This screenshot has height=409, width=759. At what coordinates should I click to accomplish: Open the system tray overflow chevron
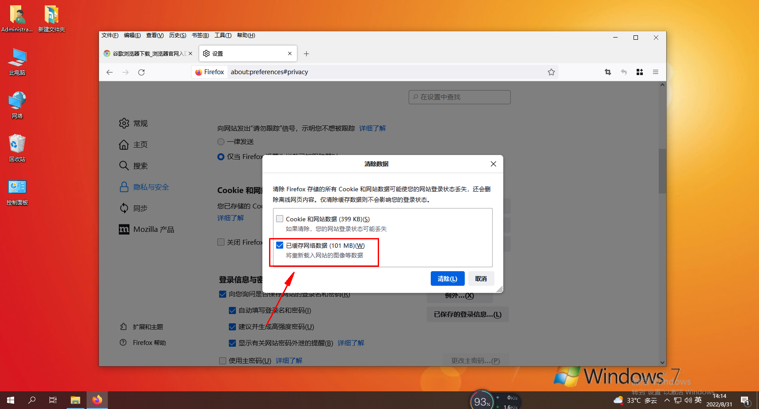point(667,401)
